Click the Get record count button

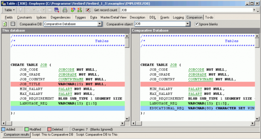pyautogui.click(x=106, y=10)
